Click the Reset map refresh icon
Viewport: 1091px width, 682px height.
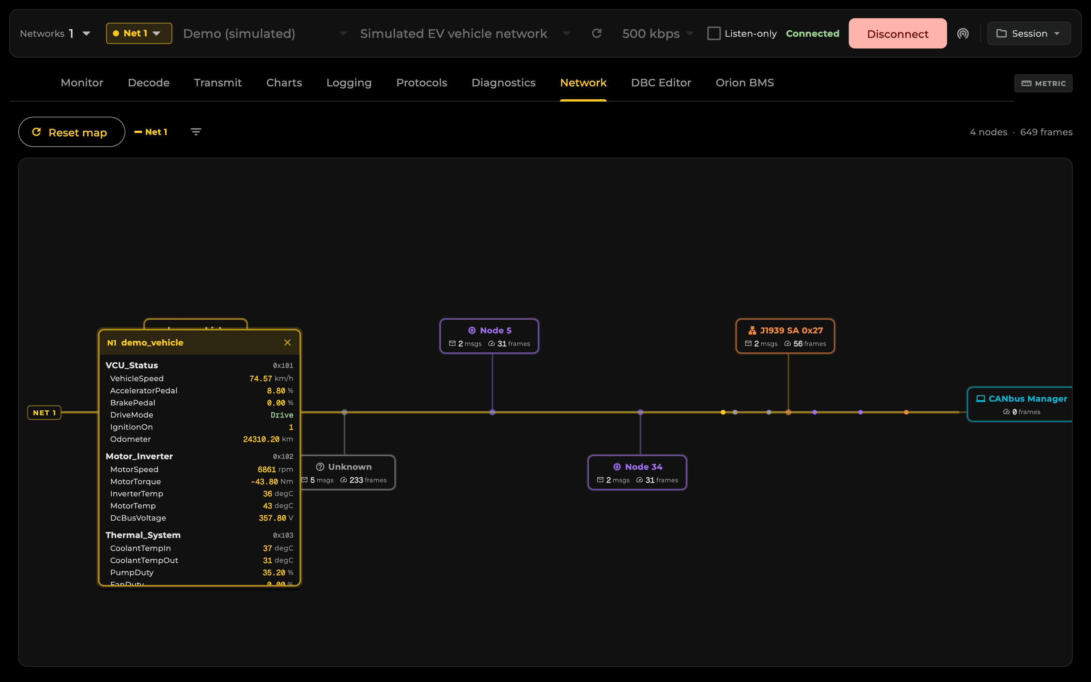click(x=36, y=132)
